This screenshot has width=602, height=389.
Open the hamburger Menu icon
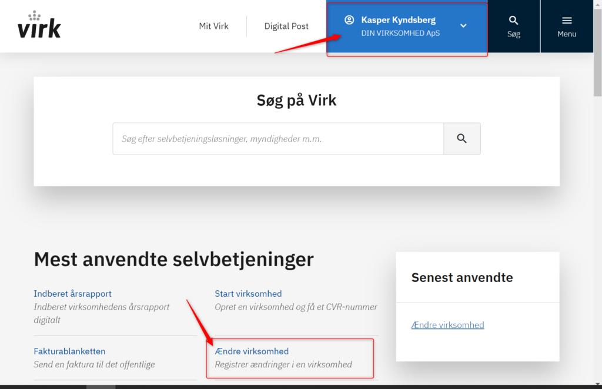(567, 21)
